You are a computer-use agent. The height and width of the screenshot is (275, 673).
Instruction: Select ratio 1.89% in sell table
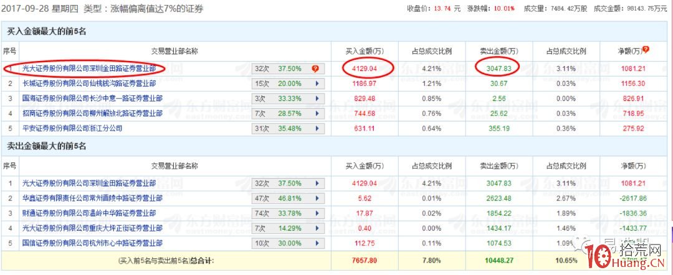point(566,213)
